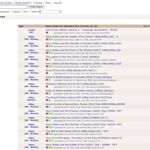
Task: Open comments icon for Goblet of Fire 1080p BrRip
Action: (49, 39)
